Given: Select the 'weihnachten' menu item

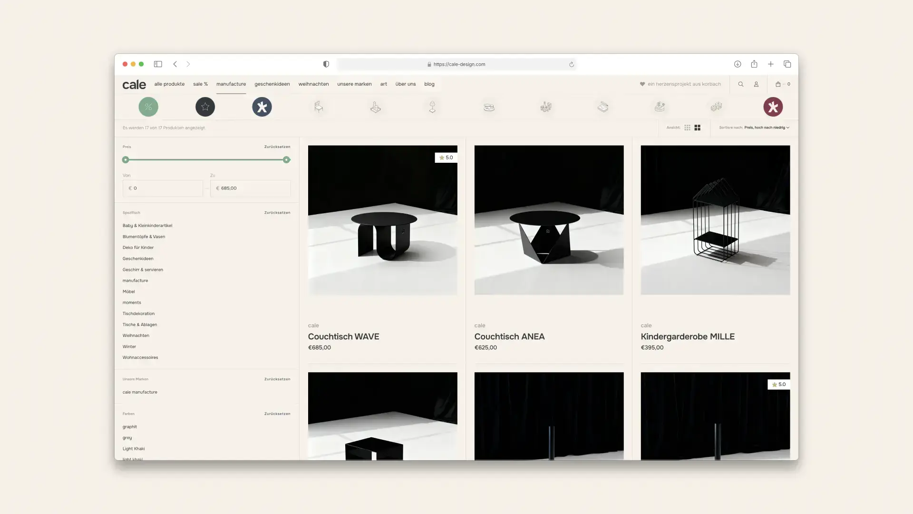Looking at the screenshot, I should (x=313, y=84).
